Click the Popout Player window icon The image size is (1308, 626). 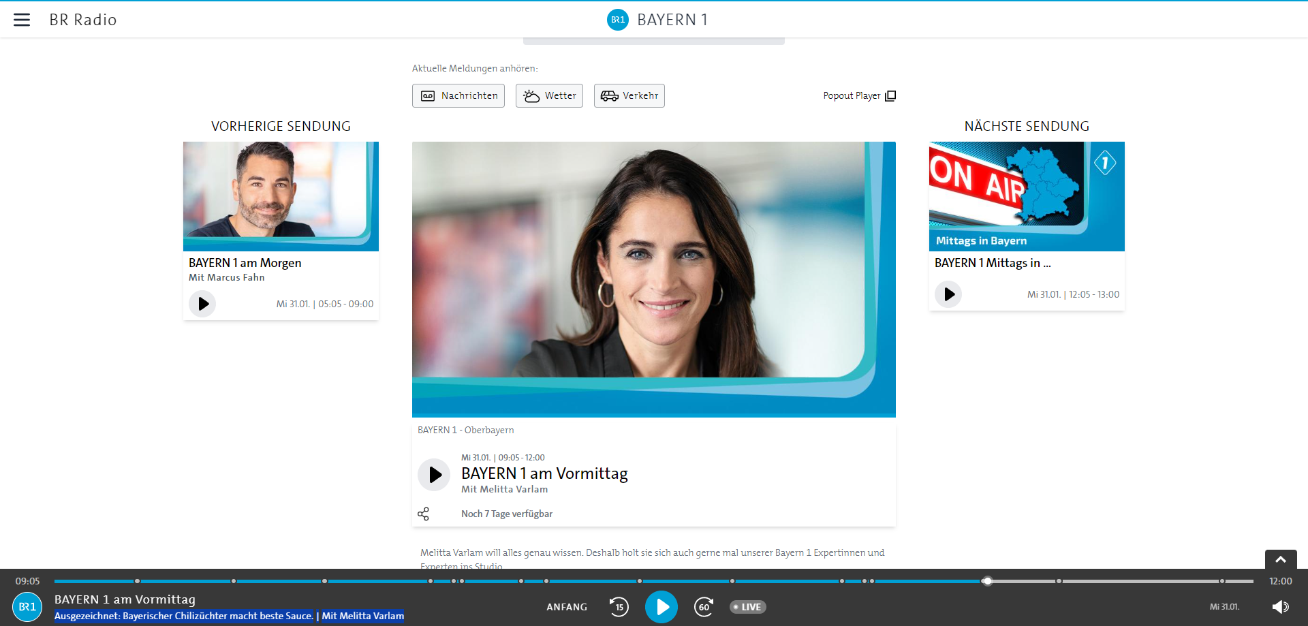tap(890, 96)
